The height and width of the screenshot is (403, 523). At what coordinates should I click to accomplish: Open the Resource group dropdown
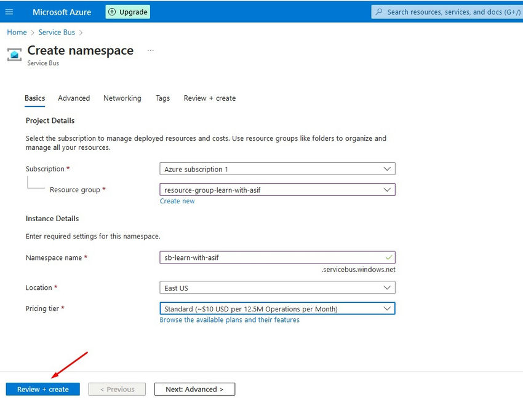(388, 189)
